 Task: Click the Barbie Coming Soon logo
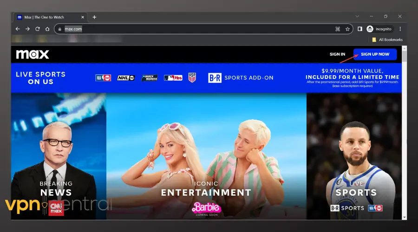(207, 209)
